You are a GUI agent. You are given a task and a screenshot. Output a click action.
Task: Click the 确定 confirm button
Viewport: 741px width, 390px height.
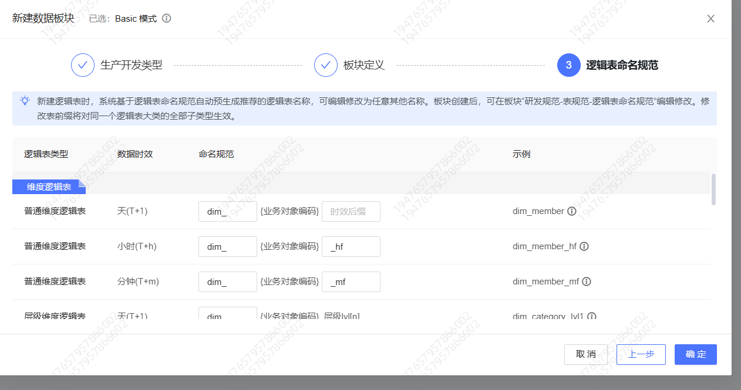[x=695, y=354]
